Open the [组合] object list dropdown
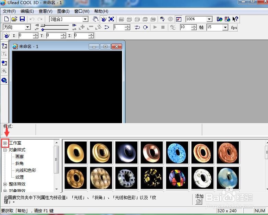Screen dimensions: 268x215 (85, 19)
